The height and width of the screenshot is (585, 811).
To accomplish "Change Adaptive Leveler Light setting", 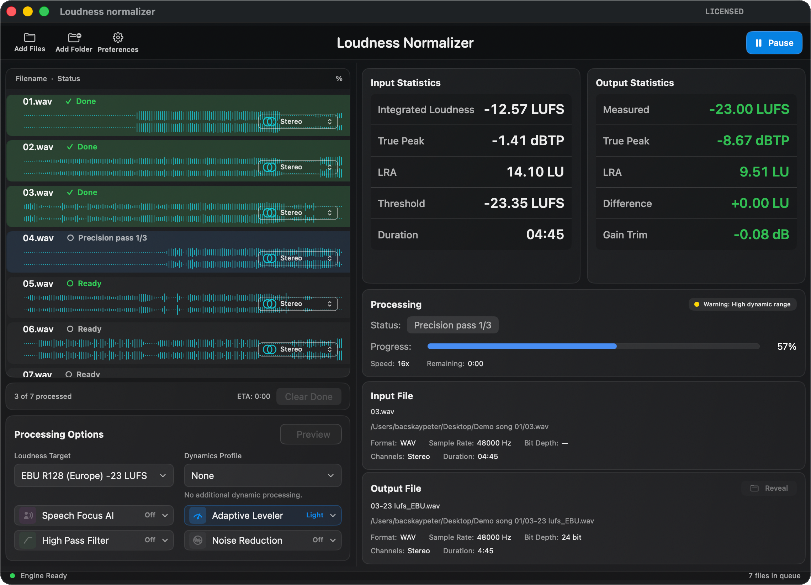I will pyautogui.click(x=321, y=515).
